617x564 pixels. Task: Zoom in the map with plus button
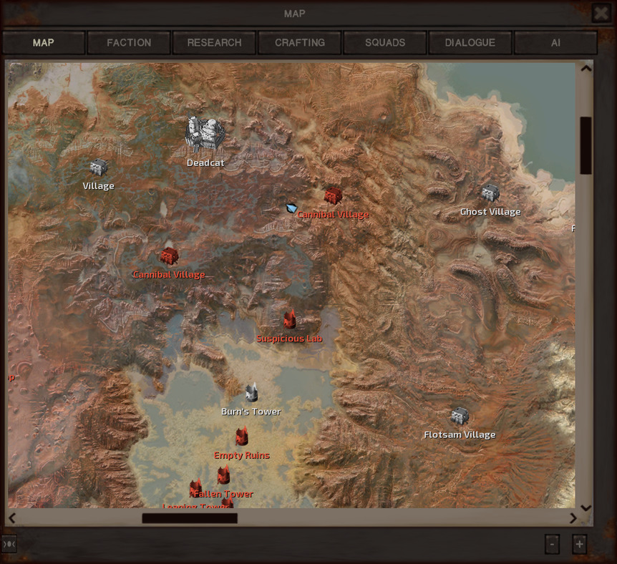[x=579, y=545]
